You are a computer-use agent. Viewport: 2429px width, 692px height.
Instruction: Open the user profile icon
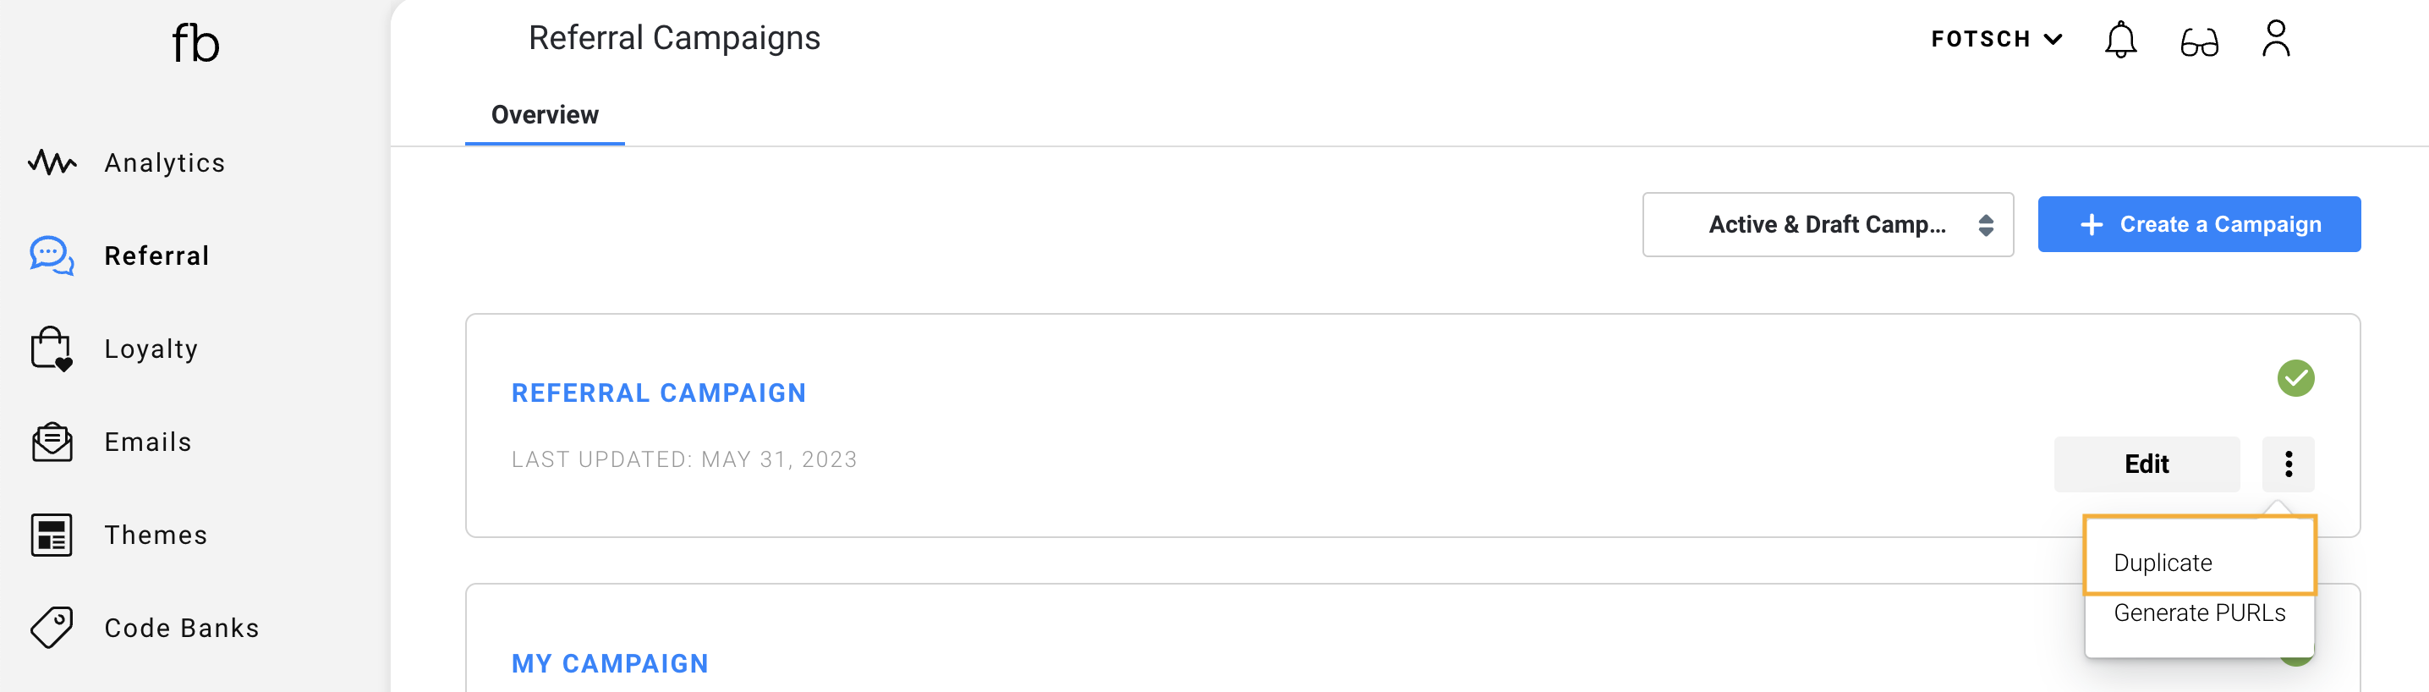(2276, 39)
